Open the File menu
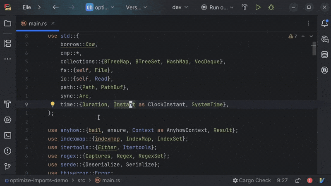This screenshot has height=186, width=331. point(27,7)
